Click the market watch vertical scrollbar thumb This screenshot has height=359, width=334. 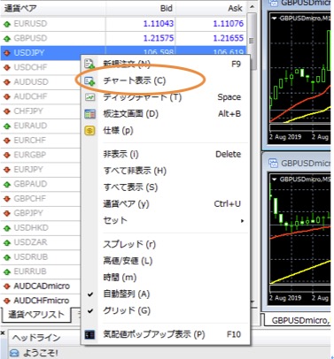[x=252, y=41]
